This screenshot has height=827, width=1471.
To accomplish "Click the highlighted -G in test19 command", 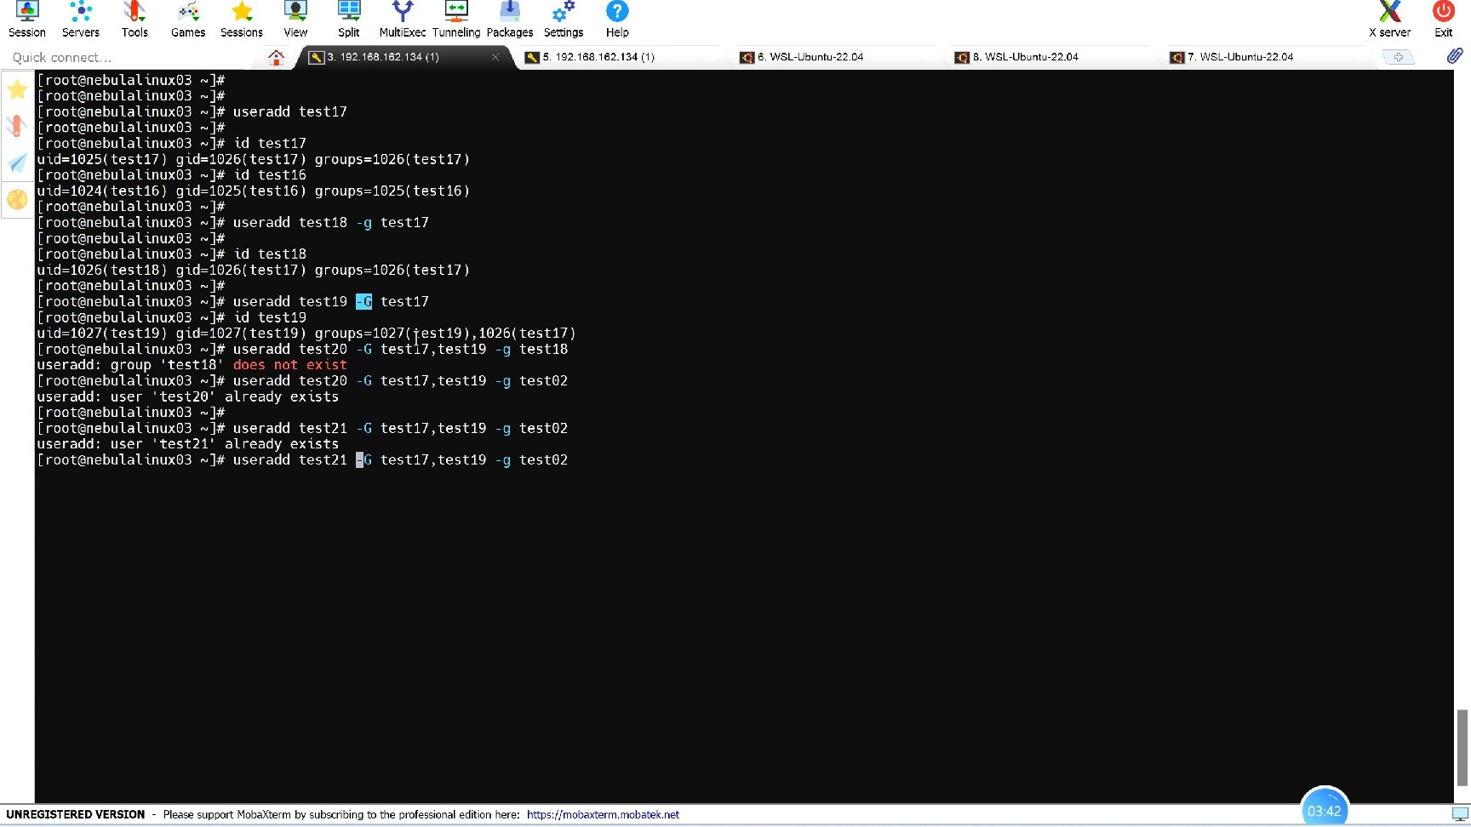I will (363, 301).
